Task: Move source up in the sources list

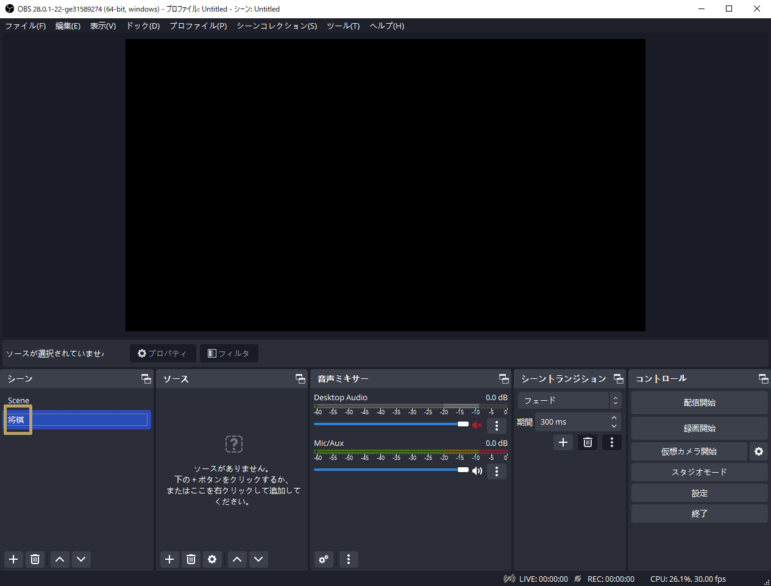Action: click(x=237, y=559)
